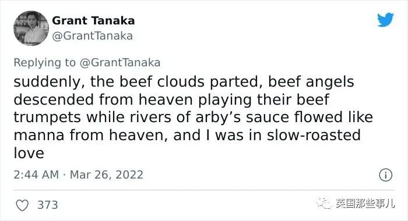Click the @GrantTanaka handle under the name

[x=92, y=36]
